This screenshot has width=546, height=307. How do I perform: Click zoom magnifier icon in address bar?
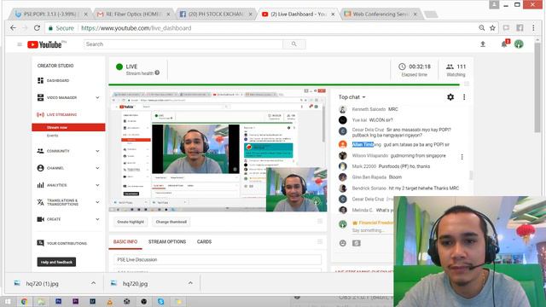pyautogui.click(x=481, y=28)
